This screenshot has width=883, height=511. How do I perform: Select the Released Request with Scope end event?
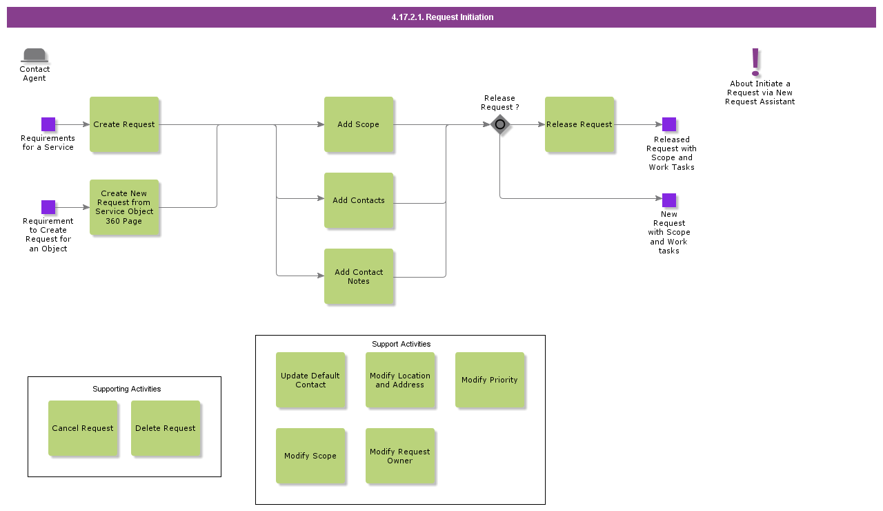[669, 124]
